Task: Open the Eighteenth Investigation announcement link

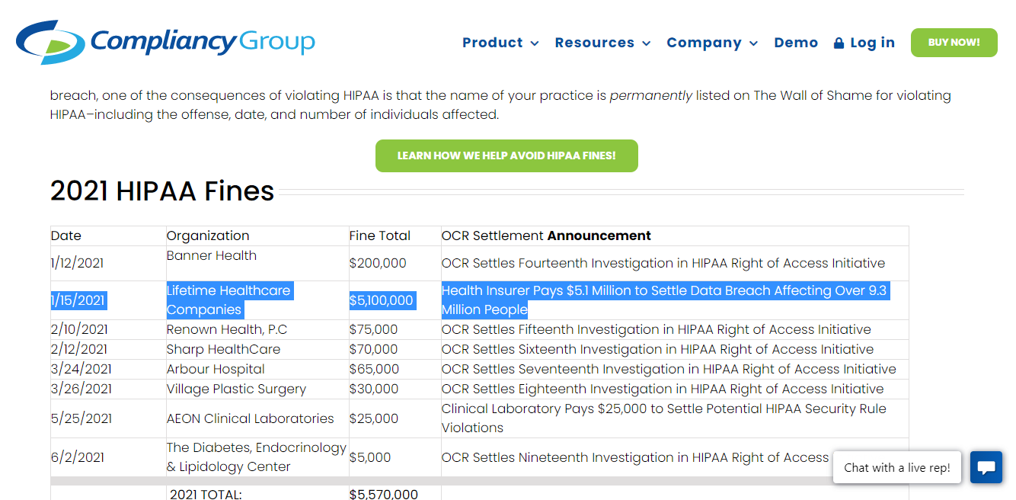Action: pos(663,389)
